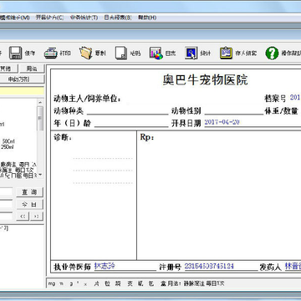Open the menu ending with (T)
Image resolution: width=301 pixels, height=301 pixels.
[84, 18]
